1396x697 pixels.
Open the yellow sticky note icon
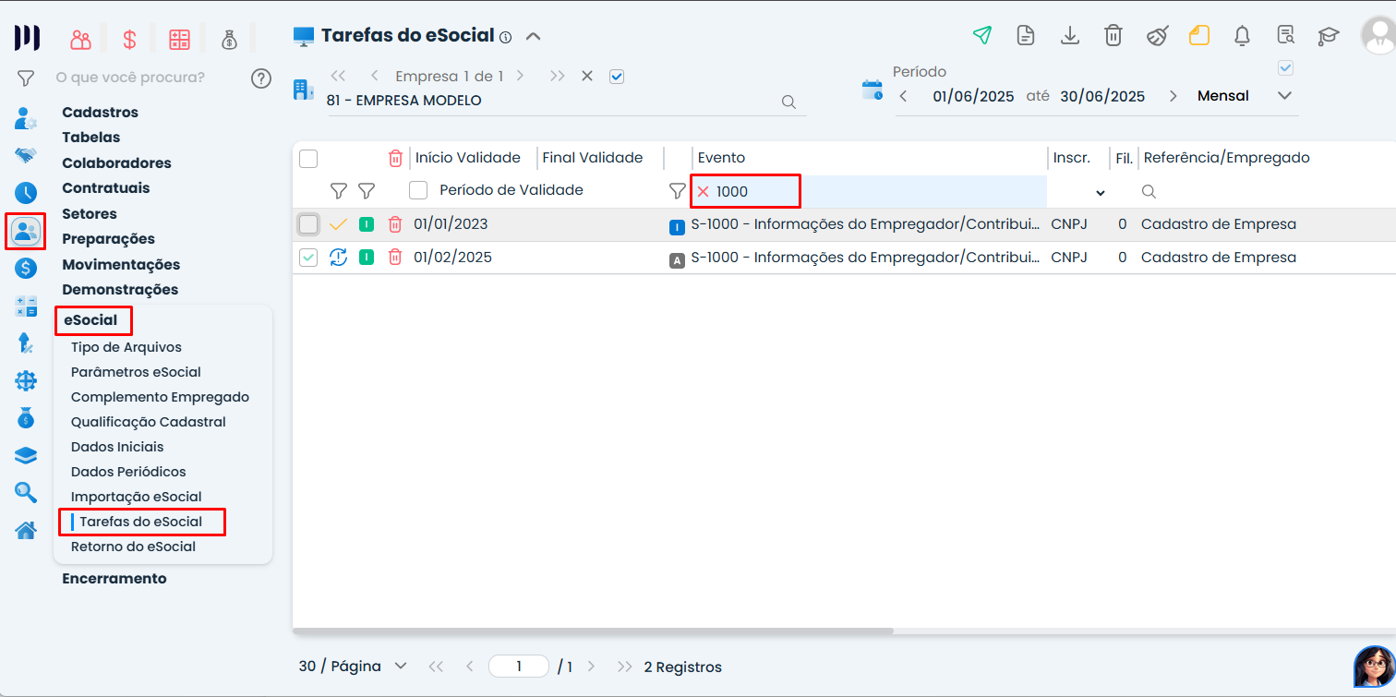click(x=1199, y=36)
